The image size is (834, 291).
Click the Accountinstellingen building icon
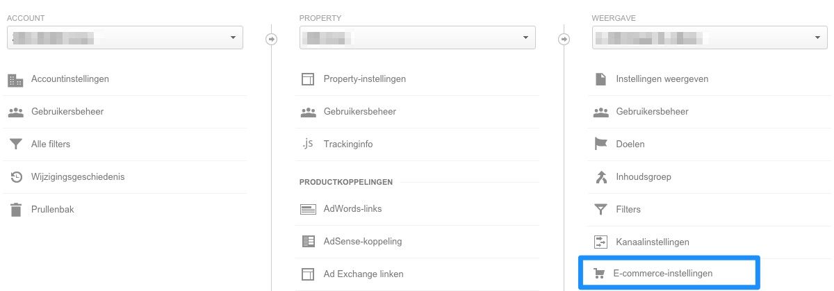click(x=15, y=79)
